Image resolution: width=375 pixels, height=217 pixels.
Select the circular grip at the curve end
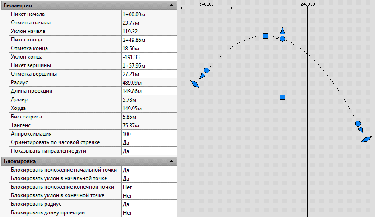[x=358, y=123]
